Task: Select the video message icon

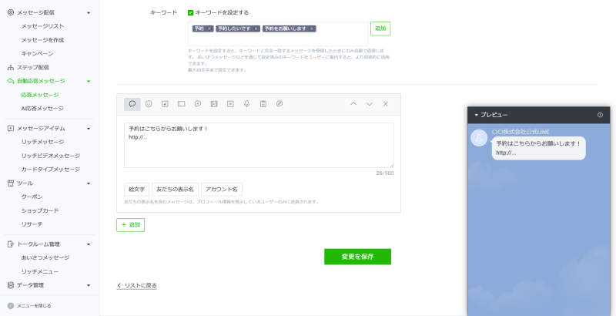Action: coord(230,103)
